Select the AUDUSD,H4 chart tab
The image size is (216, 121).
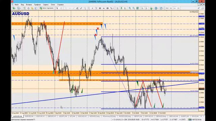pyautogui.click(x=17, y=116)
